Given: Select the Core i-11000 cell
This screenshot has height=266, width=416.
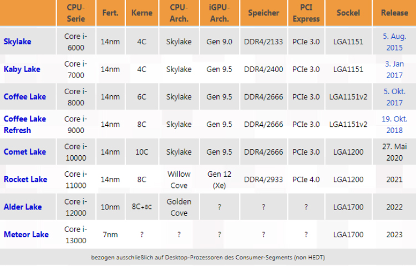Looking at the screenshot, I should tap(76, 180).
